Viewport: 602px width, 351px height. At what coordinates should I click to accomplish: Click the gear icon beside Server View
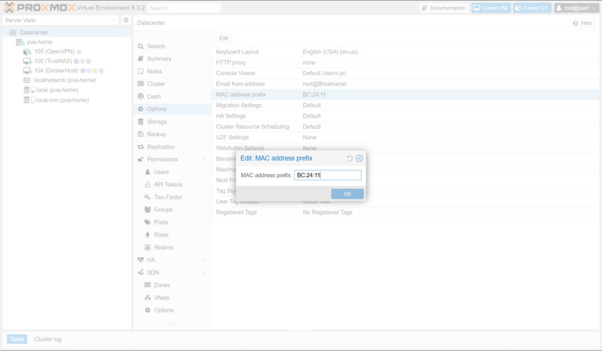[126, 20]
